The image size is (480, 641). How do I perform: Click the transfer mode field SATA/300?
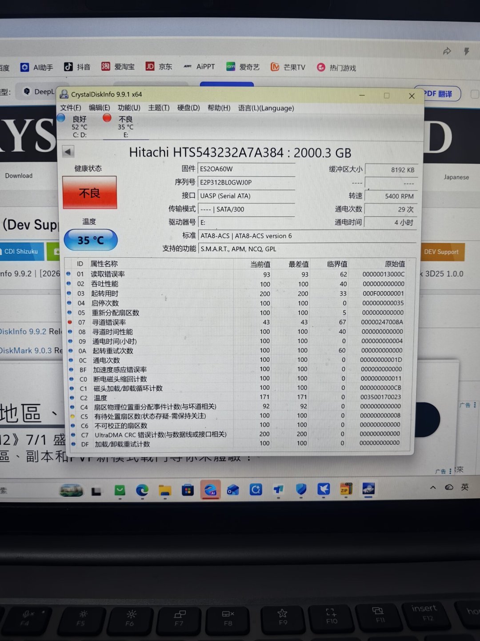click(247, 209)
